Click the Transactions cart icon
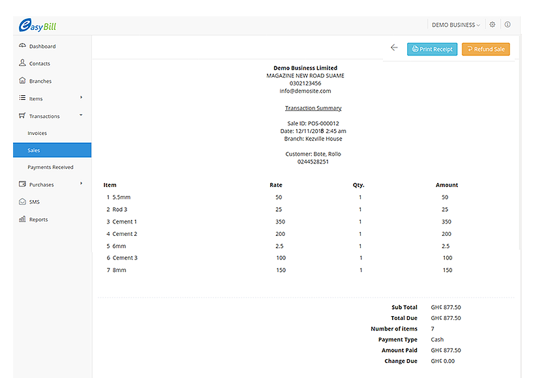The width and height of the screenshot is (535, 378). 22,116
